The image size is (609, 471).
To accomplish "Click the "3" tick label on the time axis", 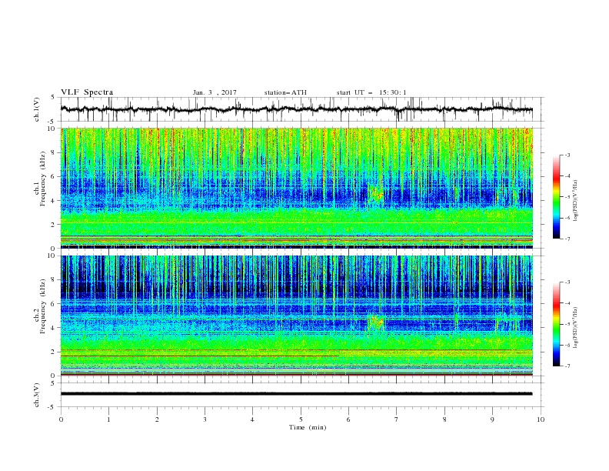I will click(205, 419).
